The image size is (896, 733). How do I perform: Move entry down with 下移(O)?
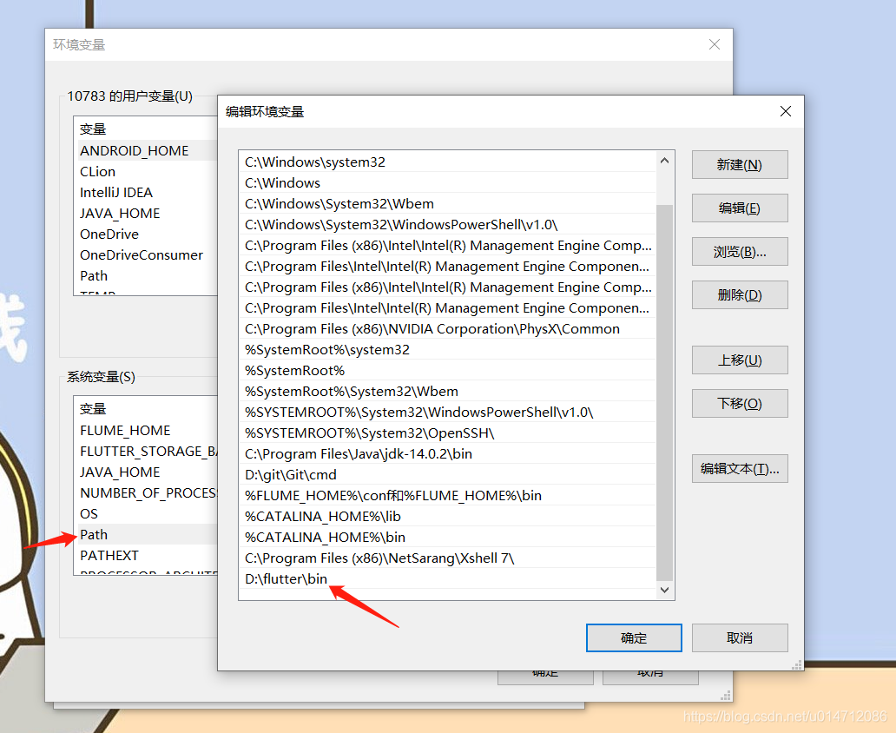740,404
